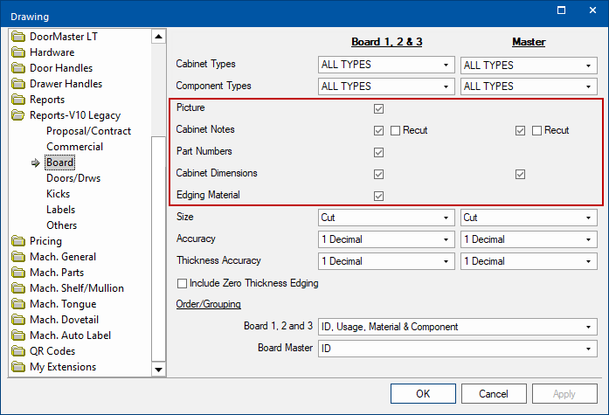Click the Mach. Auto Label tree label
The width and height of the screenshot is (609, 415).
[70, 335]
